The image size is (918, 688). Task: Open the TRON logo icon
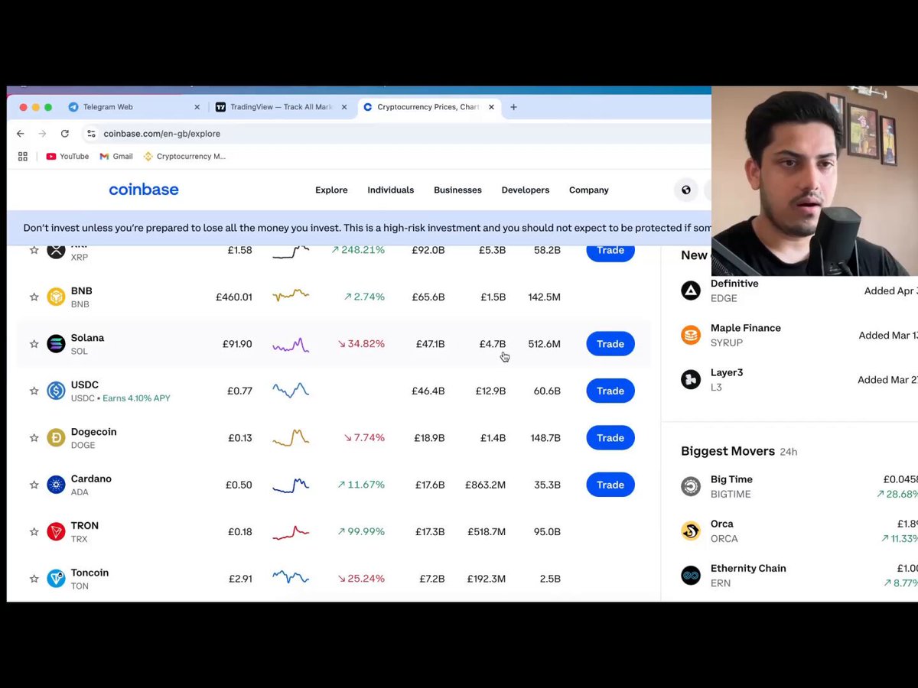pyautogui.click(x=56, y=531)
